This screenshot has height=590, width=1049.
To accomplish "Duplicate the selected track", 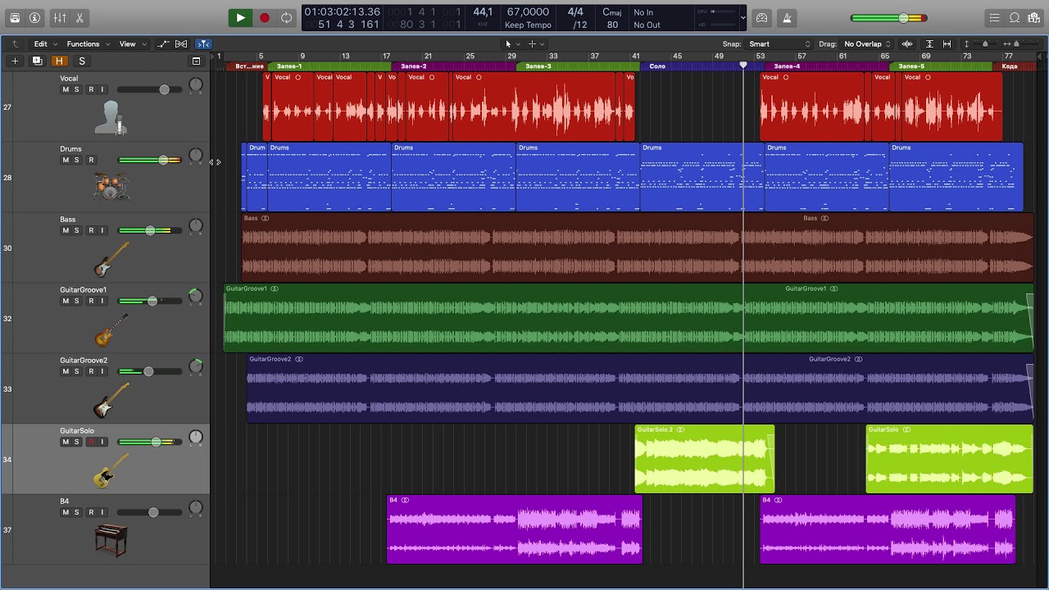I will click(x=37, y=61).
